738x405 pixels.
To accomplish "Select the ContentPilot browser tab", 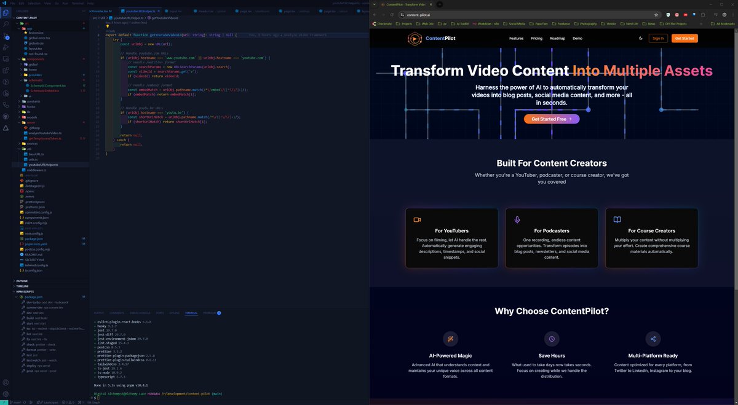I will click(x=406, y=5).
